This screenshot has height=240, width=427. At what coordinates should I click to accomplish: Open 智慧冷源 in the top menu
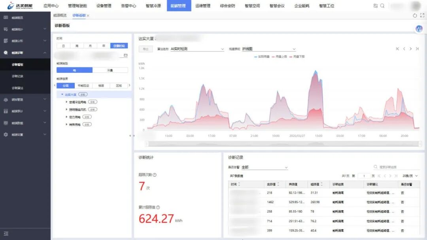pos(153,6)
